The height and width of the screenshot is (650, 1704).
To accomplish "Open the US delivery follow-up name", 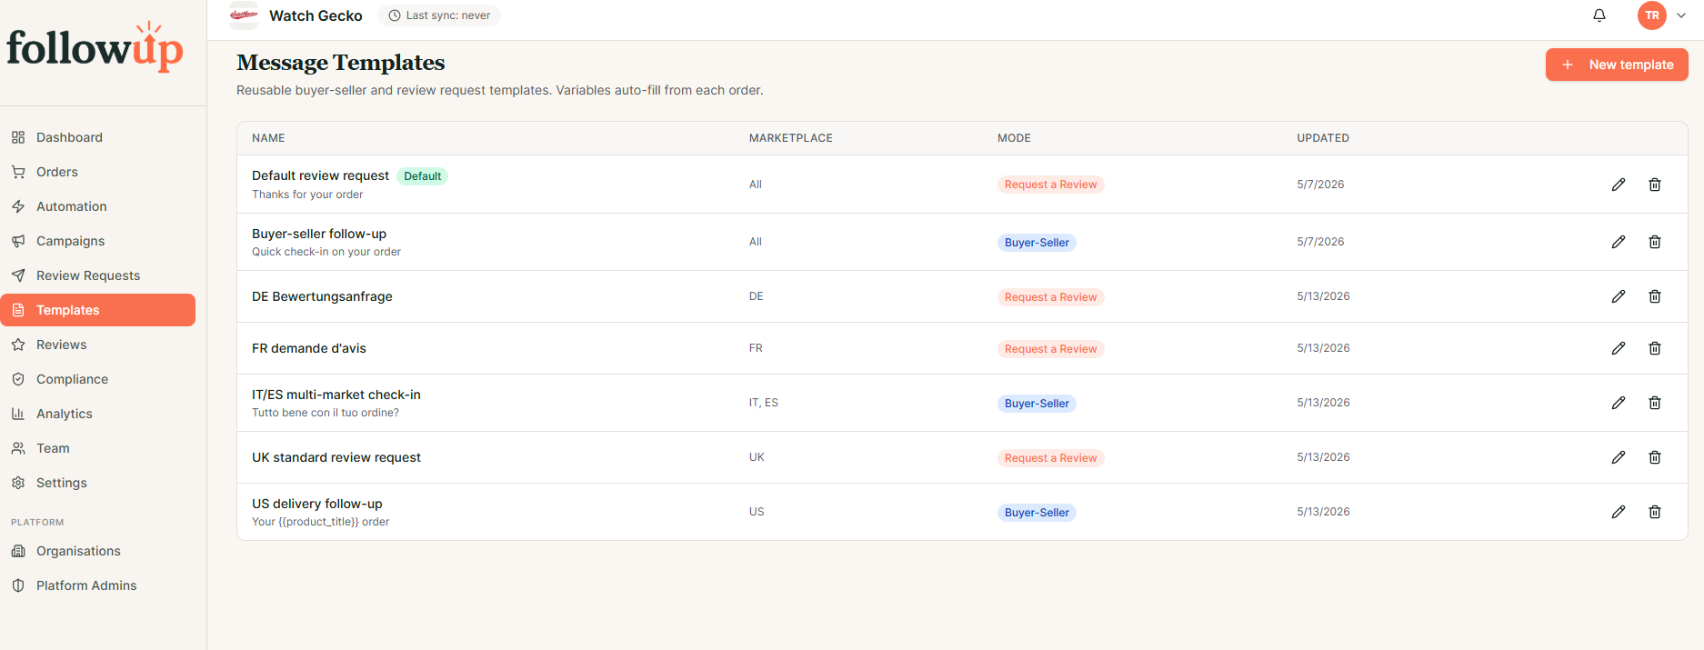I will point(317,504).
